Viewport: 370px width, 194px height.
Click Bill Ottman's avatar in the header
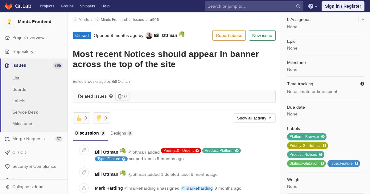(149, 35)
